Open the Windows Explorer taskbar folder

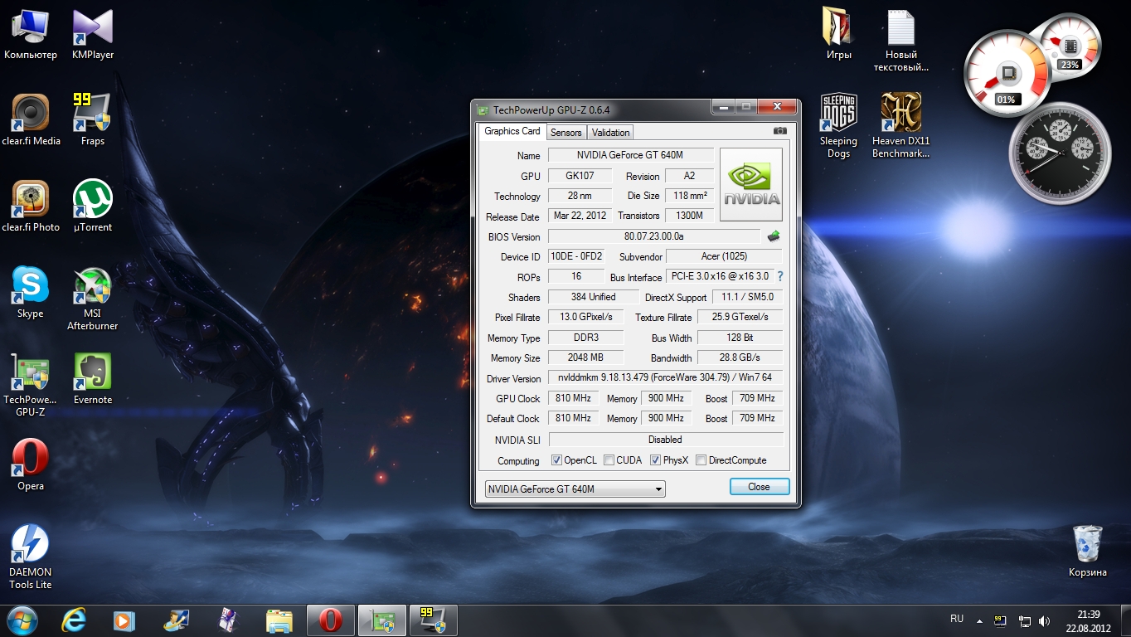pyautogui.click(x=279, y=620)
